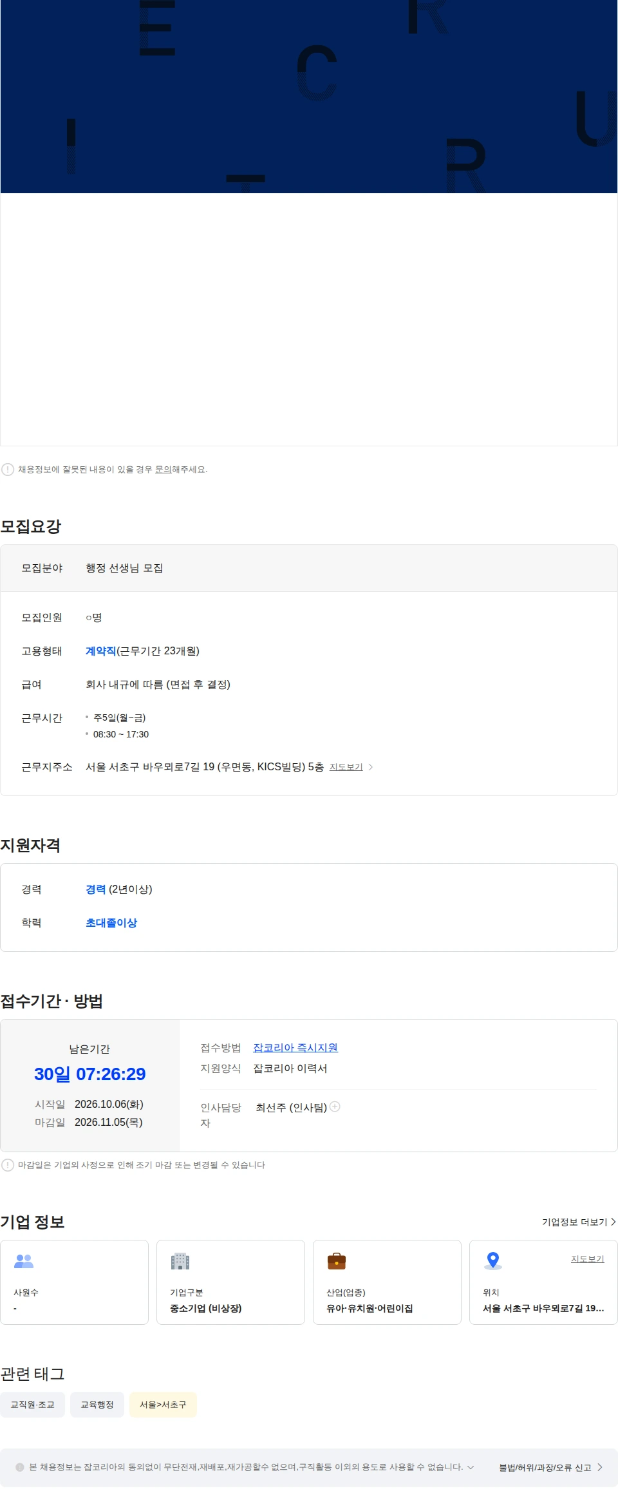Click the remaining time 30일 07:26:29

click(90, 1074)
